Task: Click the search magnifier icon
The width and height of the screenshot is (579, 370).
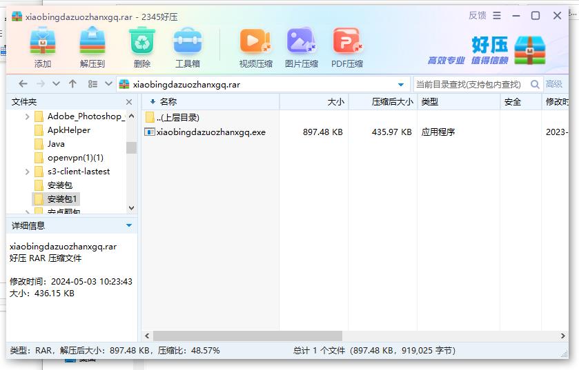Action: click(535, 84)
